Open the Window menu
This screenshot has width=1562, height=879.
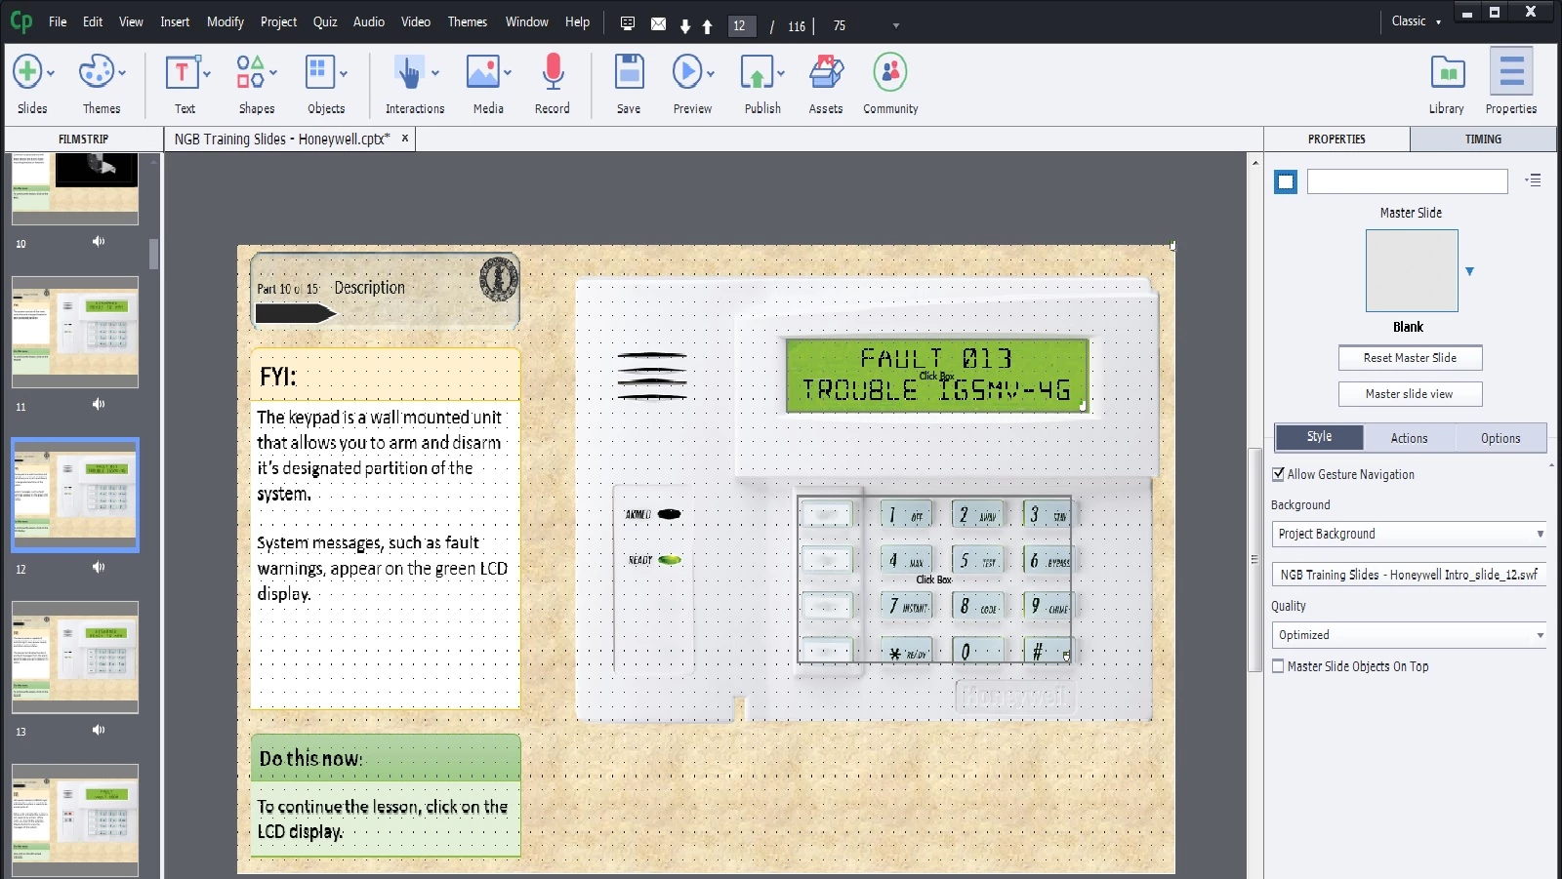pyautogui.click(x=527, y=21)
